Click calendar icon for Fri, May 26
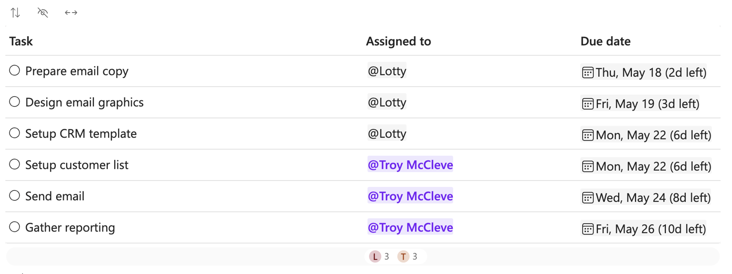The height and width of the screenshot is (274, 732). pyautogui.click(x=588, y=229)
